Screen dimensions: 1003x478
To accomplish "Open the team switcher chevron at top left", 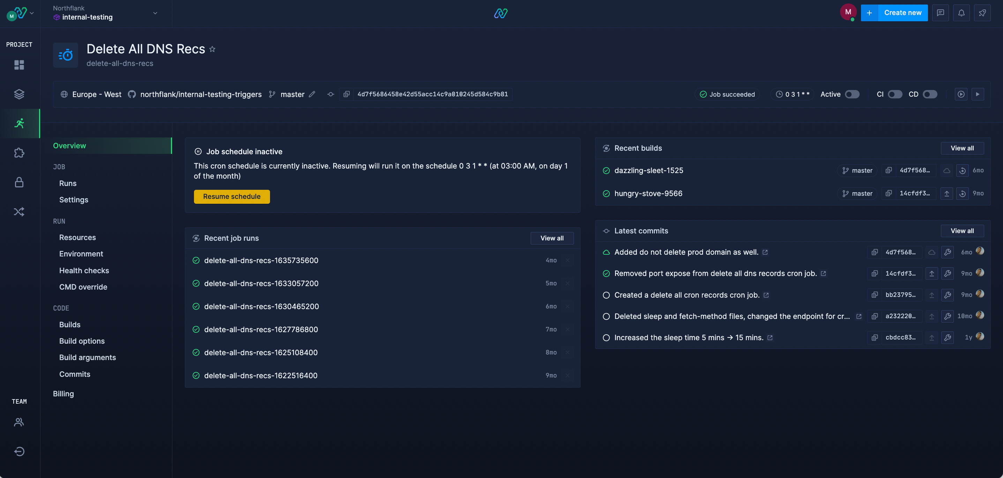I will click(32, 13).
